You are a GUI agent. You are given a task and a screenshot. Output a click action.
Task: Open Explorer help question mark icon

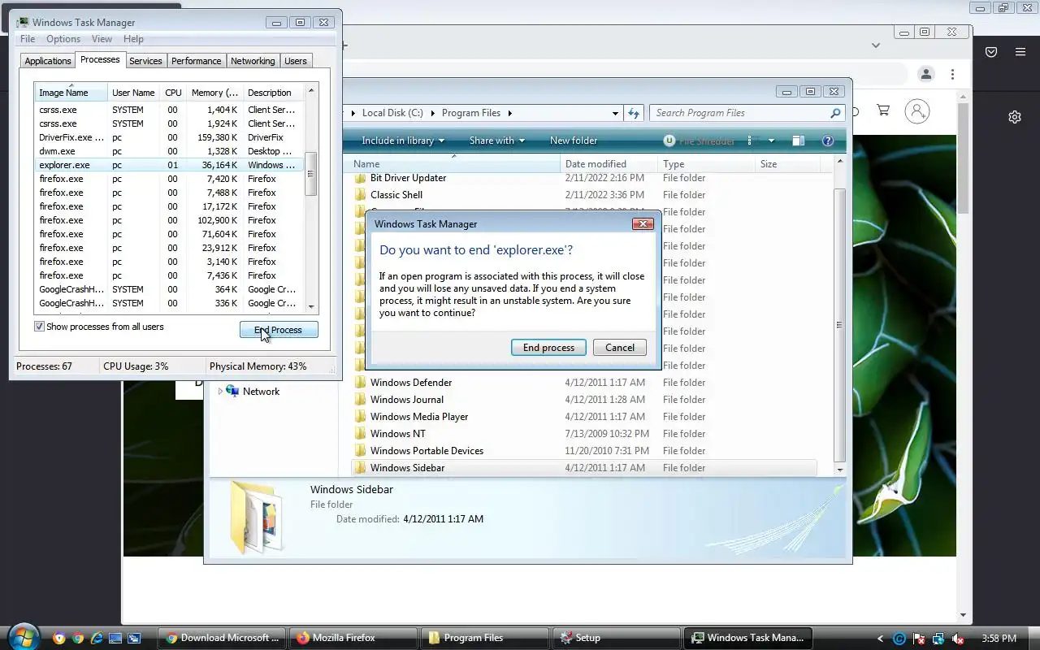coord(828,141)
